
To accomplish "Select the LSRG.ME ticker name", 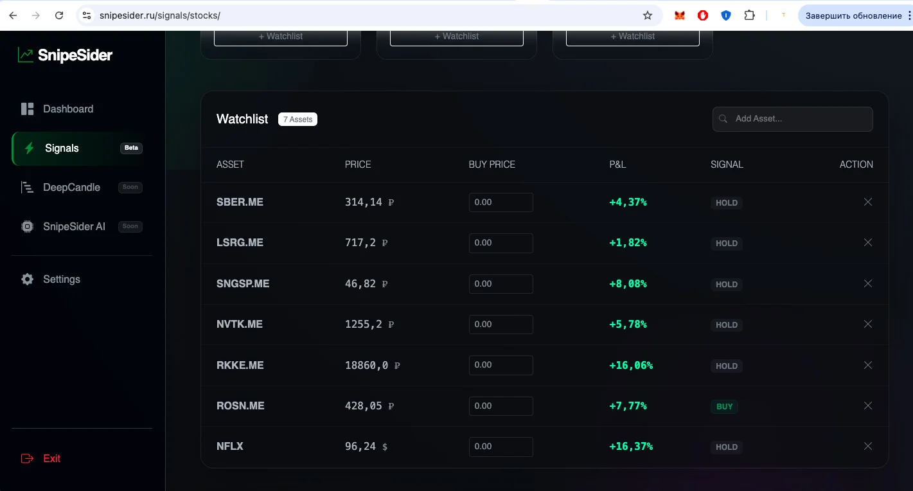I will 240,242.
